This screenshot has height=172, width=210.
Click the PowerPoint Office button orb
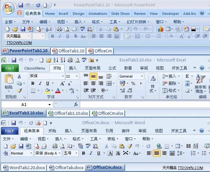9,9
